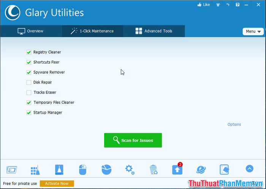Click the restore undo arrow icon
This screenshot has height=189, width=266.
click(x=228, y=5)
